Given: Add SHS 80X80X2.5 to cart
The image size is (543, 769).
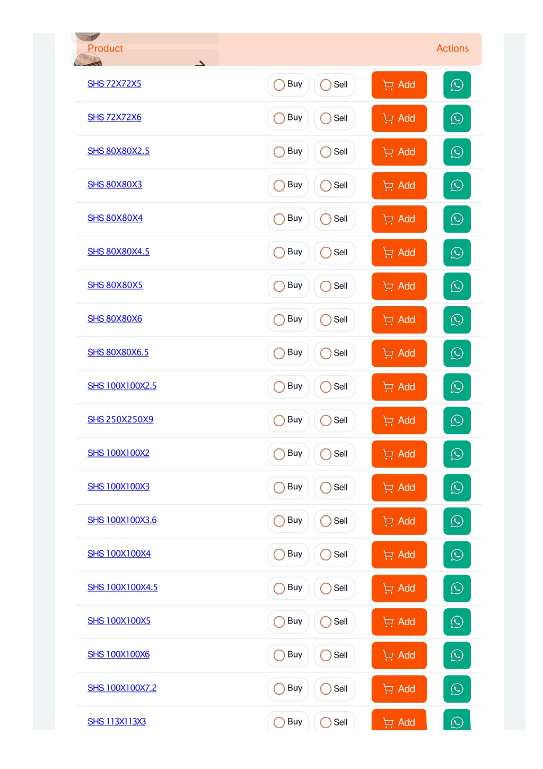Looking at the screenshot, I should pyautogui.click(x=399, y=152).
